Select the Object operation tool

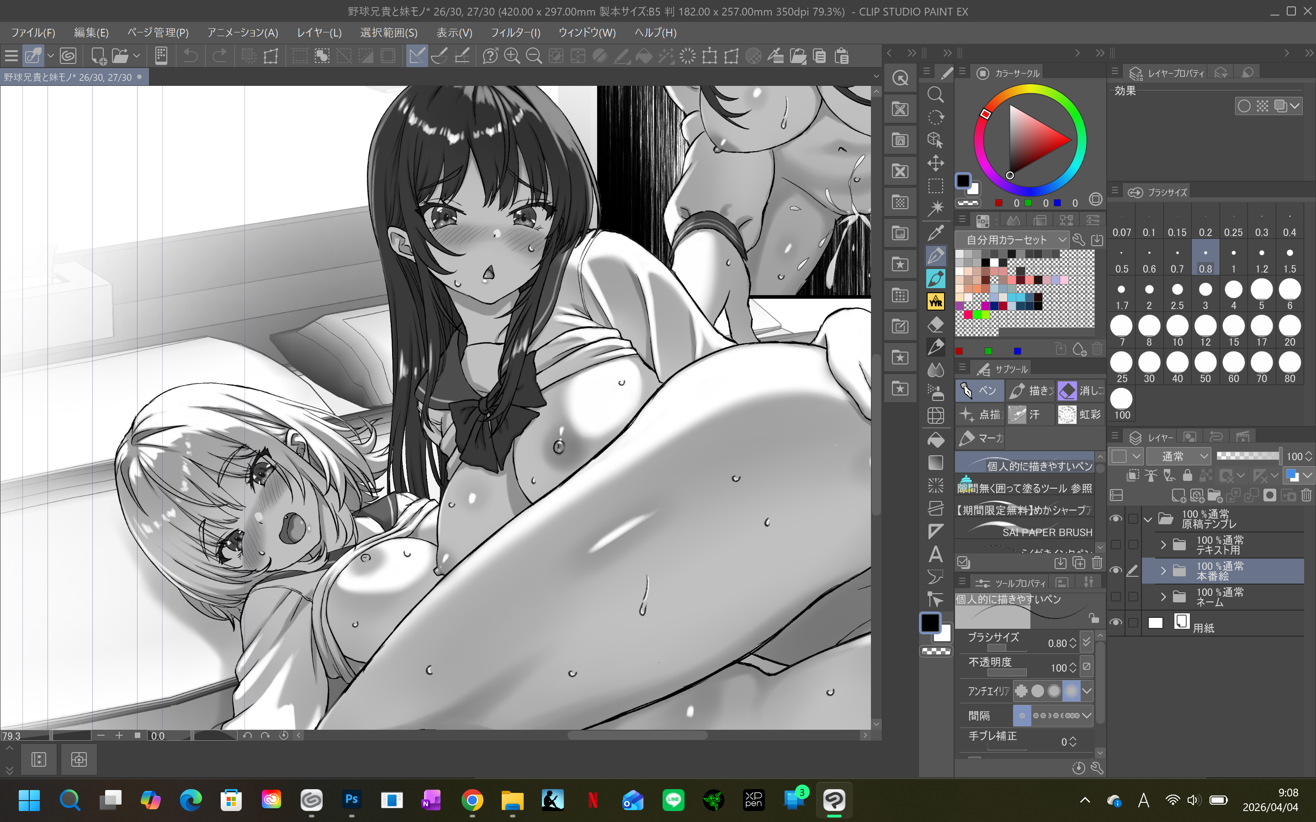tap(935, 140)
